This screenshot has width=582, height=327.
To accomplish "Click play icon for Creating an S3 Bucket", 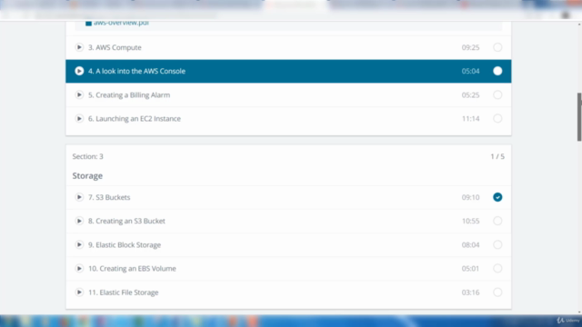I will 79,221.
